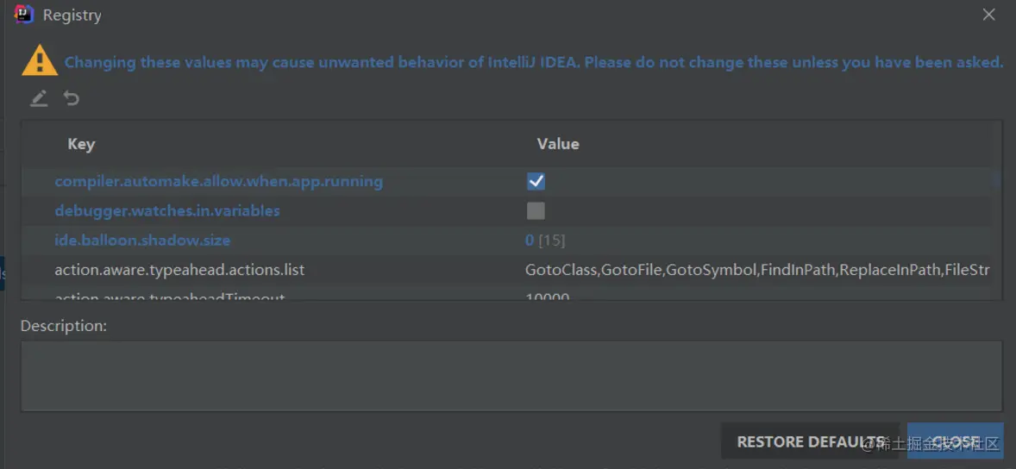
Task: Click the Registry title text
Action: coord(72,15)
